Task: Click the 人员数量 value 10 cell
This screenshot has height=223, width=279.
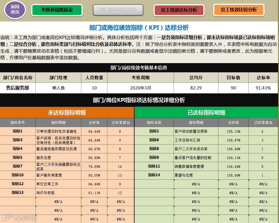Action: (94, 88)
